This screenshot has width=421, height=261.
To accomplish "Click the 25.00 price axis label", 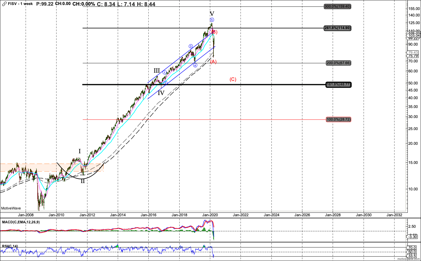I will coord(413,129).
